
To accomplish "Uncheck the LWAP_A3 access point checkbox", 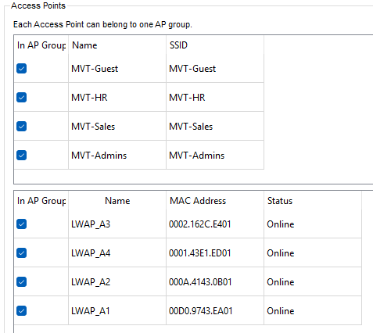I will tap(21, 224).
